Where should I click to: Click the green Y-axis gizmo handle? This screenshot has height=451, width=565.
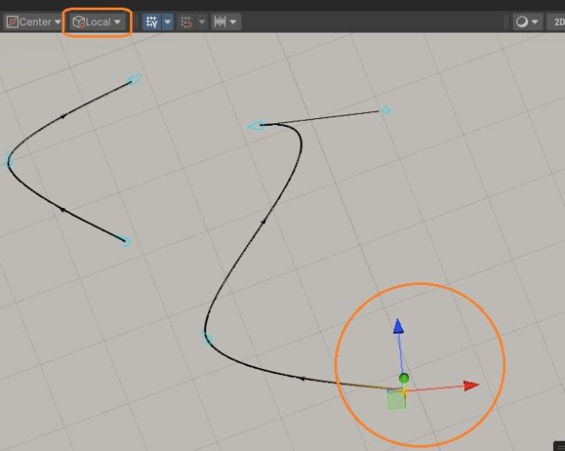[404, 378]
